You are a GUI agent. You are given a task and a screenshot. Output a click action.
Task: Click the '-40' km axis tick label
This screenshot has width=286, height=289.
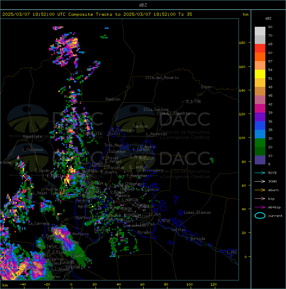[23, 285]
